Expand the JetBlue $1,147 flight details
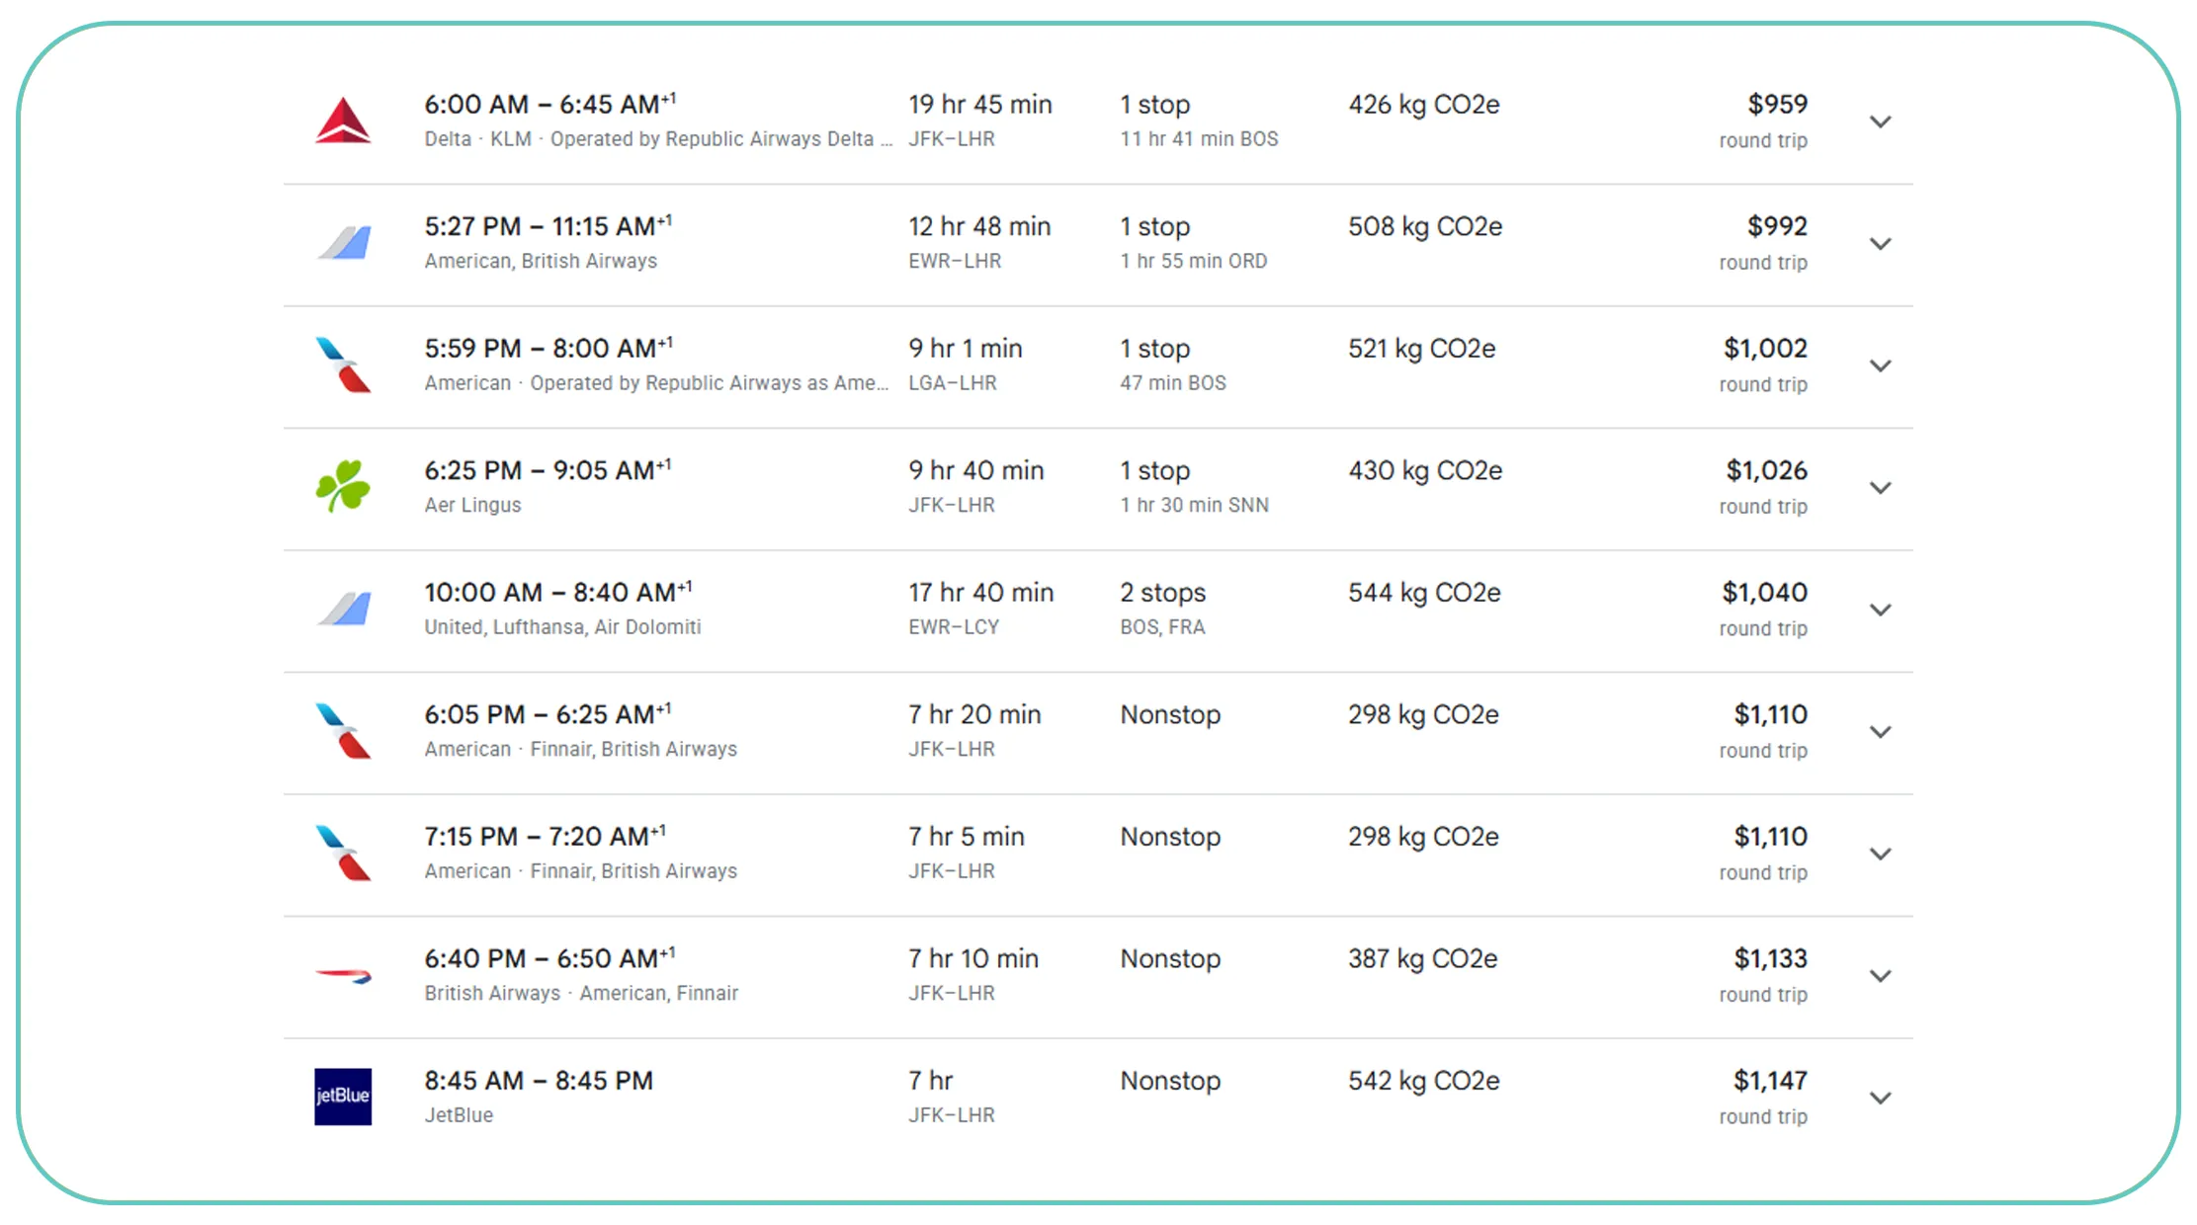This screenshot has height=1225, width=2197. [1881, 1098]
